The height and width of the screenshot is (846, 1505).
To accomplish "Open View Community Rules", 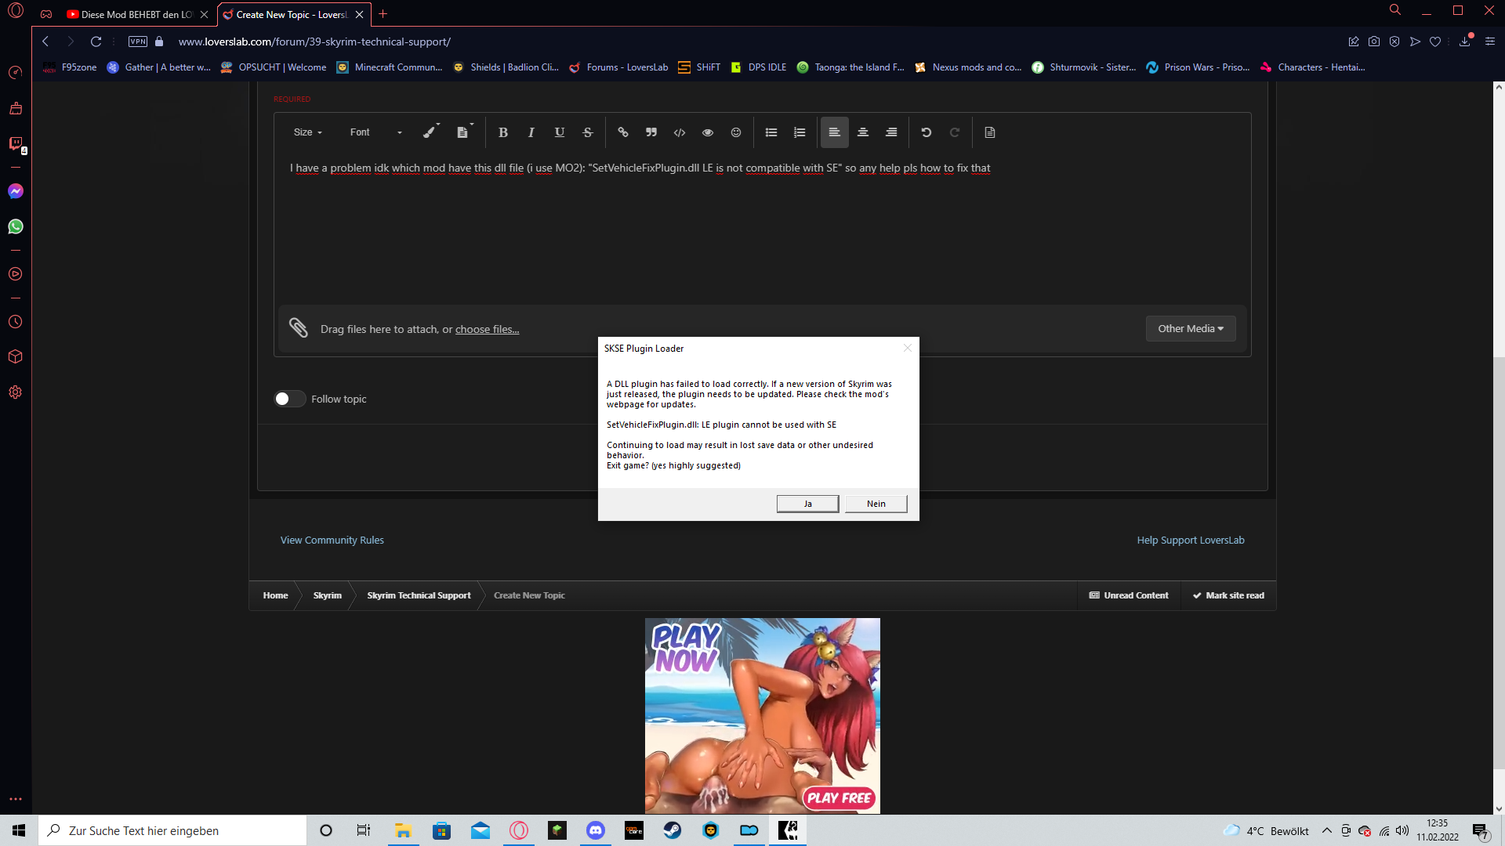I will pyautogui.click(x=332, y=540).
